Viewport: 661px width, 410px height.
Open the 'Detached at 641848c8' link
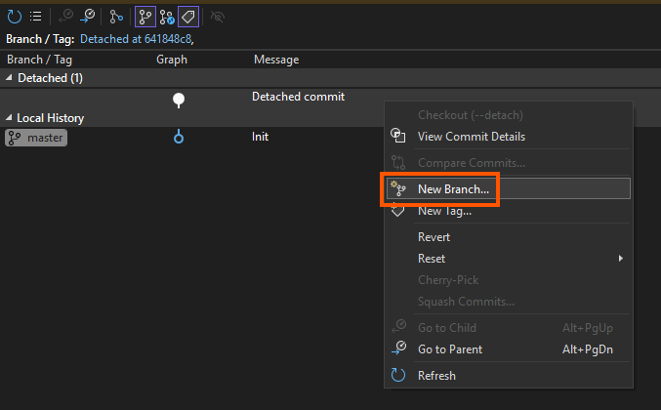(136, 39)
